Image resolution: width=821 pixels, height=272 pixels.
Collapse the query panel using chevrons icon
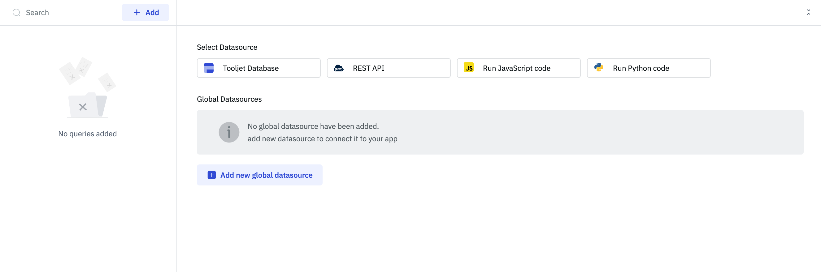pos(808,12)
